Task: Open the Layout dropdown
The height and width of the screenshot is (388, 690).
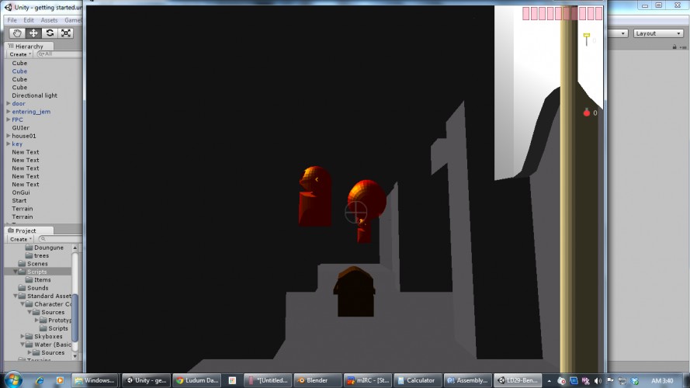Action: point(658,33)
